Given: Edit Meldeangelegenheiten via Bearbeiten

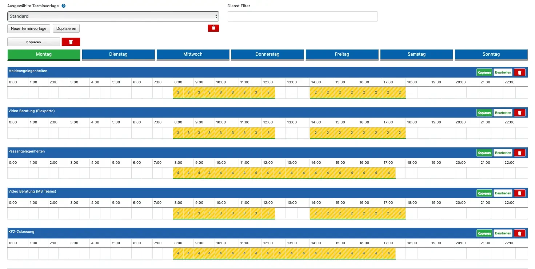Looking at the screenshot, I should point(503,72).
